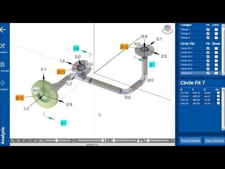Click the E02 elbow label
The width and height of the screenshot is (225, 169).
[x=127, y=97]
